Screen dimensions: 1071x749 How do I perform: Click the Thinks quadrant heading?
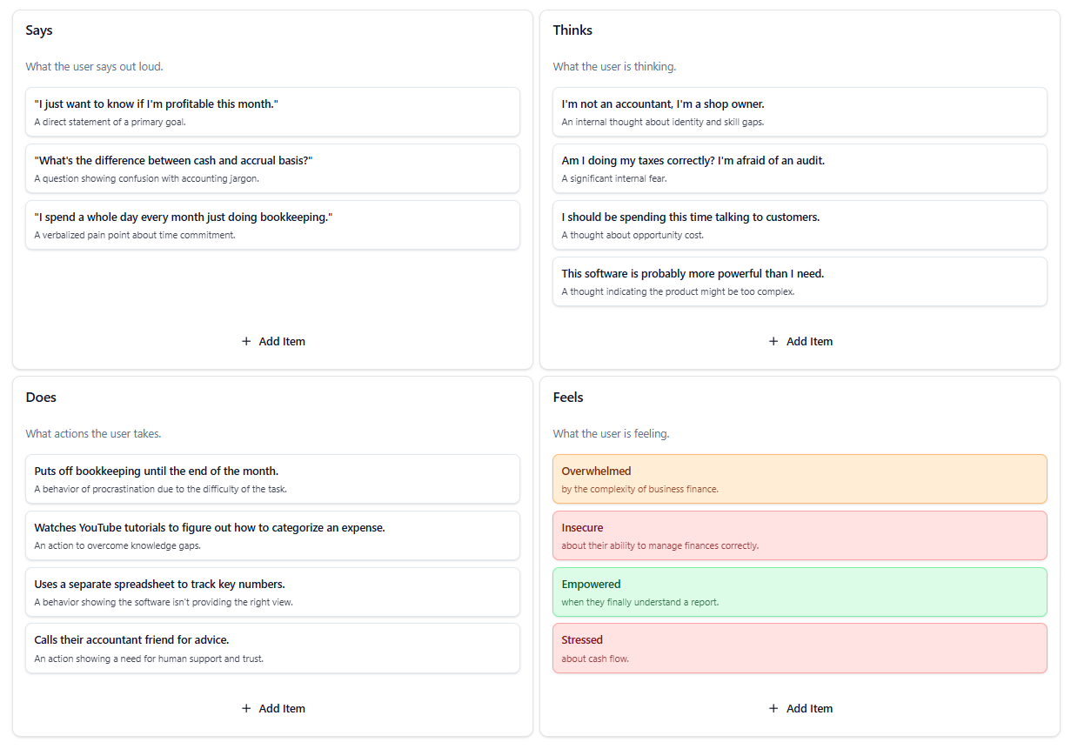(572, 30)
